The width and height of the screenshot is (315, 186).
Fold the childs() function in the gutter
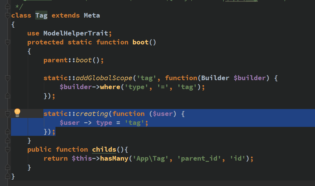pos(8,150)
